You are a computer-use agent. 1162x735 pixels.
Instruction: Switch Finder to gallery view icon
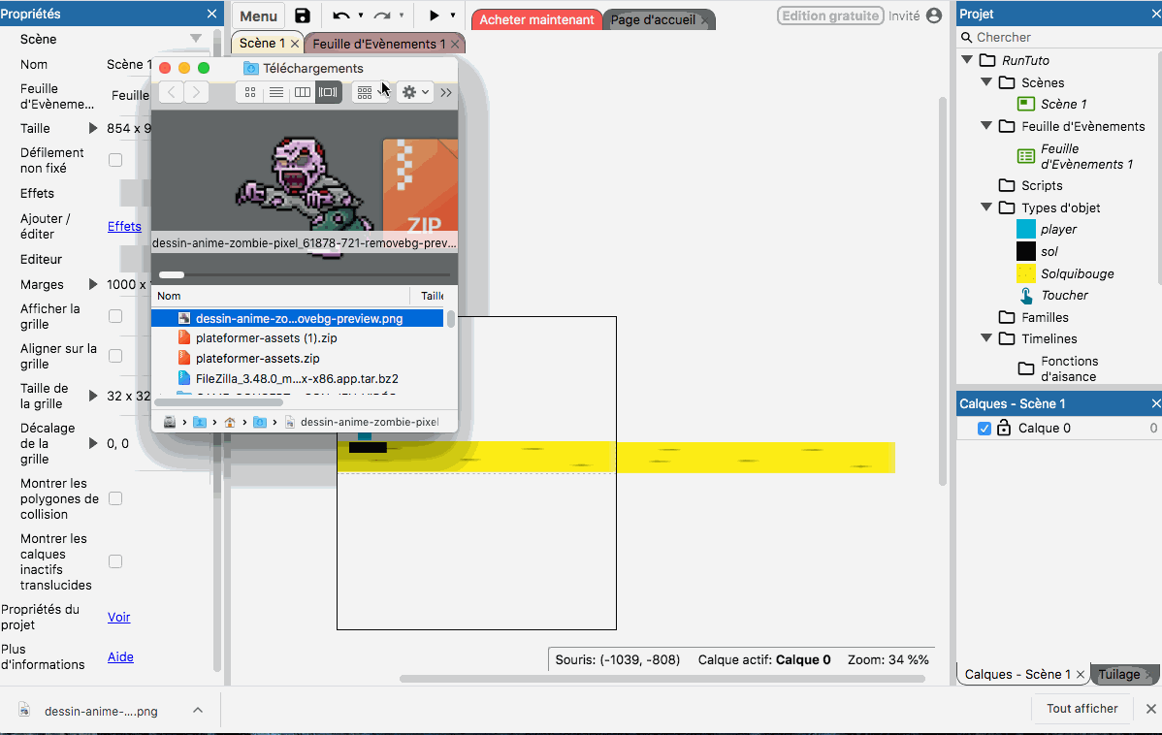(x=328, y=92)
